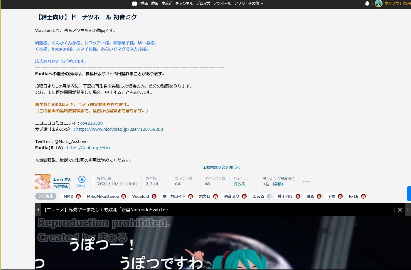Open uploader profile まぁる さん

62,179
